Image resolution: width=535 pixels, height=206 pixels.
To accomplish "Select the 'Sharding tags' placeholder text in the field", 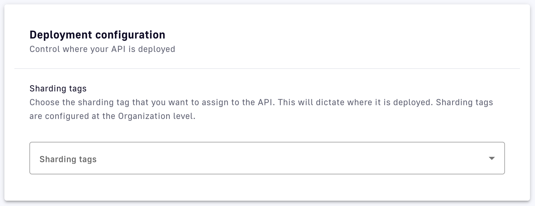I will [x=68, y=159].
